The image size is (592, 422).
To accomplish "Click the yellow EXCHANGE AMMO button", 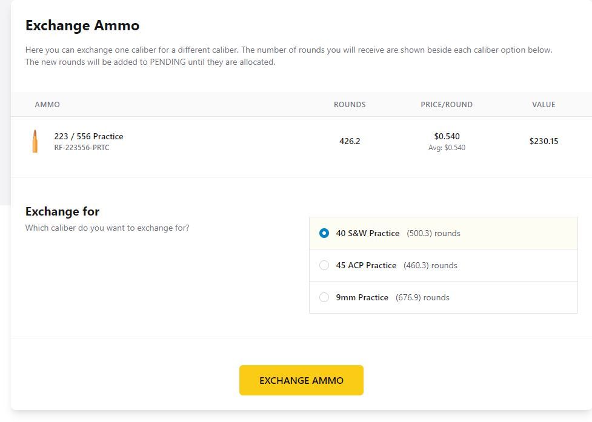I will tap(301, 380).
